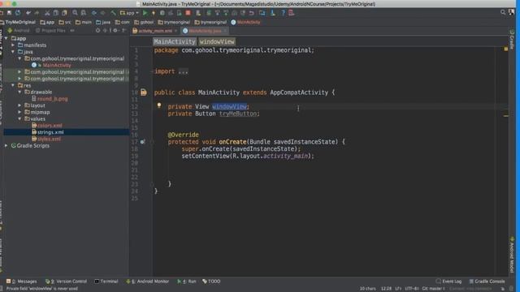Select round_b.png in drawable folder
520x292 pixels.
pos(52,99)
